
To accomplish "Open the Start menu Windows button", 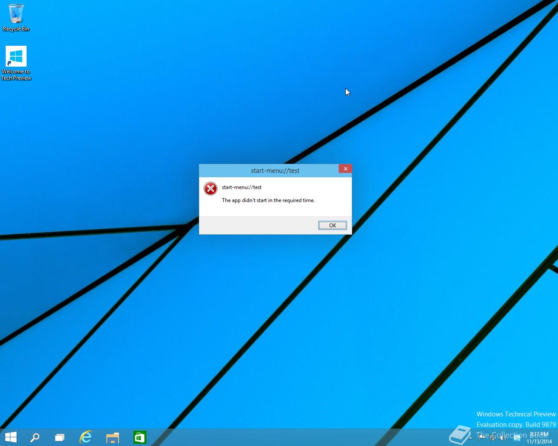I will pos(10,437).
